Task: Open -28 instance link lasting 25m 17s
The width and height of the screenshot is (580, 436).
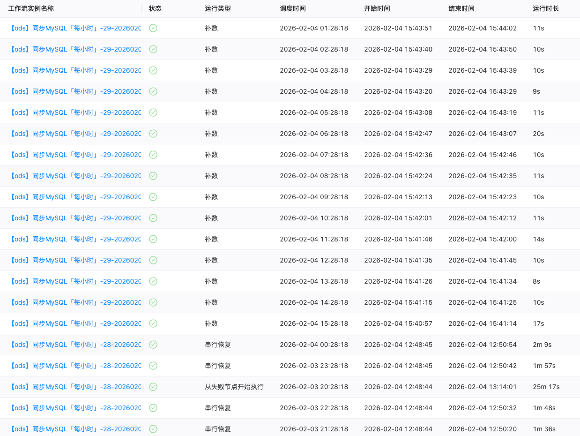Action: coord(75,387)
